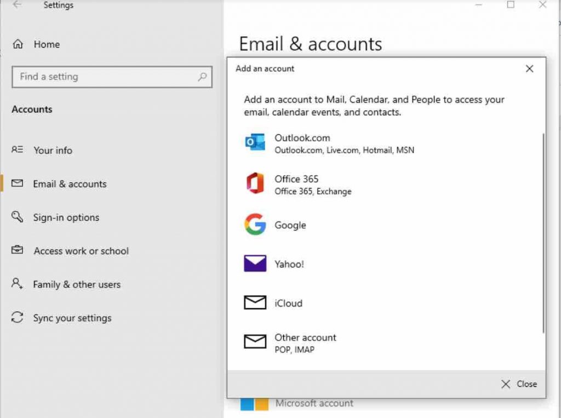Image resolution: width=561 pixels, height=418 pixels.
Task: Open the Access work or school section
Action: click(x=81, y=251)
